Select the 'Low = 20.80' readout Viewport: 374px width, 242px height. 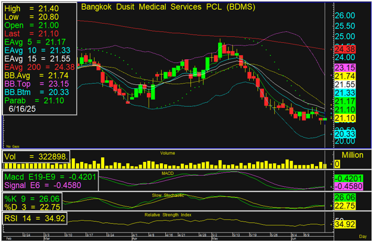[32, 17]
